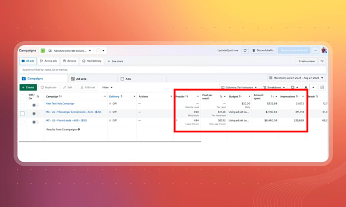Viewport: 346px width, 207px height.
Task: Click the $20.00 daily budget cell
Action: 240,105
